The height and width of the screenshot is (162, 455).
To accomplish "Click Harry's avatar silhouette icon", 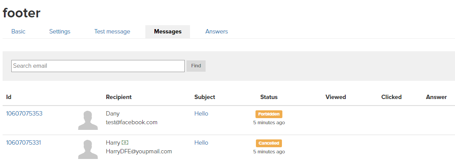I will pyautogui.click(x=88, y=149).
